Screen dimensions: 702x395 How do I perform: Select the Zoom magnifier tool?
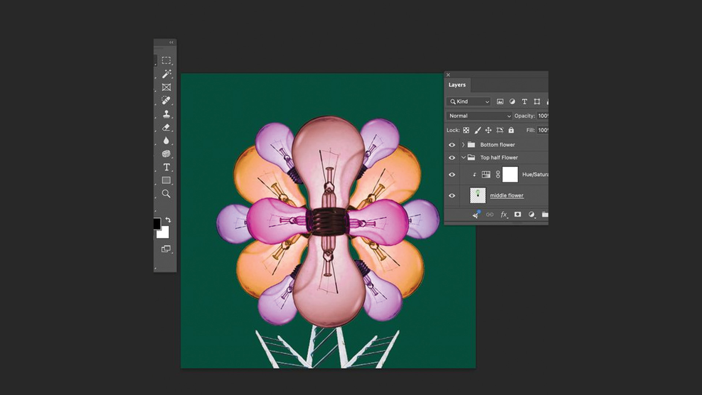coord(166,193)
